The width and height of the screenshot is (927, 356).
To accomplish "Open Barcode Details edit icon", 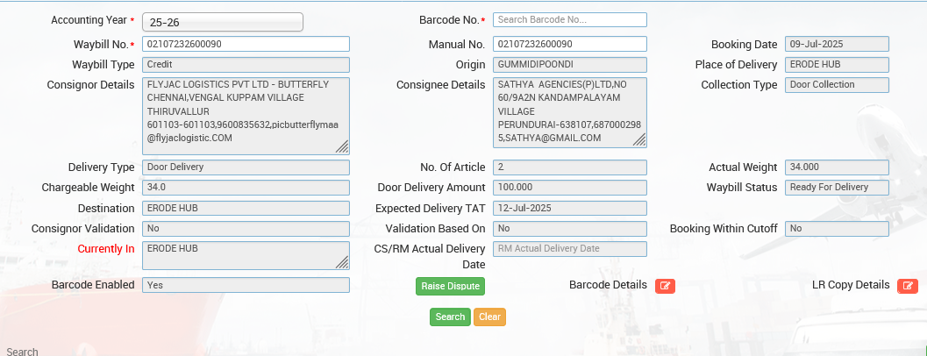I will (665, 286).
